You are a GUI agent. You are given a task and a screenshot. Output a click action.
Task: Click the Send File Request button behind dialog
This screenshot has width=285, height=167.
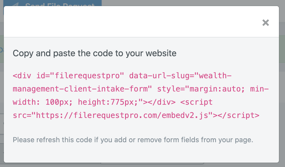pyautogui.click(x=52, y=3)
